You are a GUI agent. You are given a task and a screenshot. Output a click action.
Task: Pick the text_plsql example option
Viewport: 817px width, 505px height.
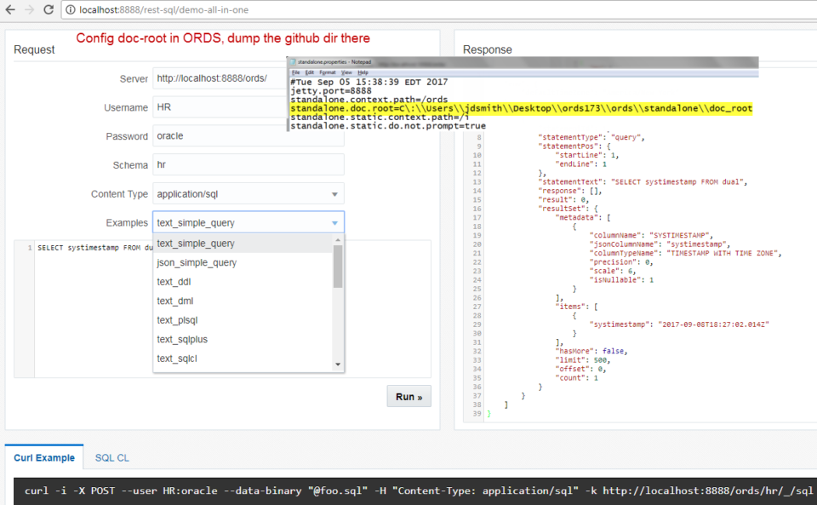tap(177, 320)
